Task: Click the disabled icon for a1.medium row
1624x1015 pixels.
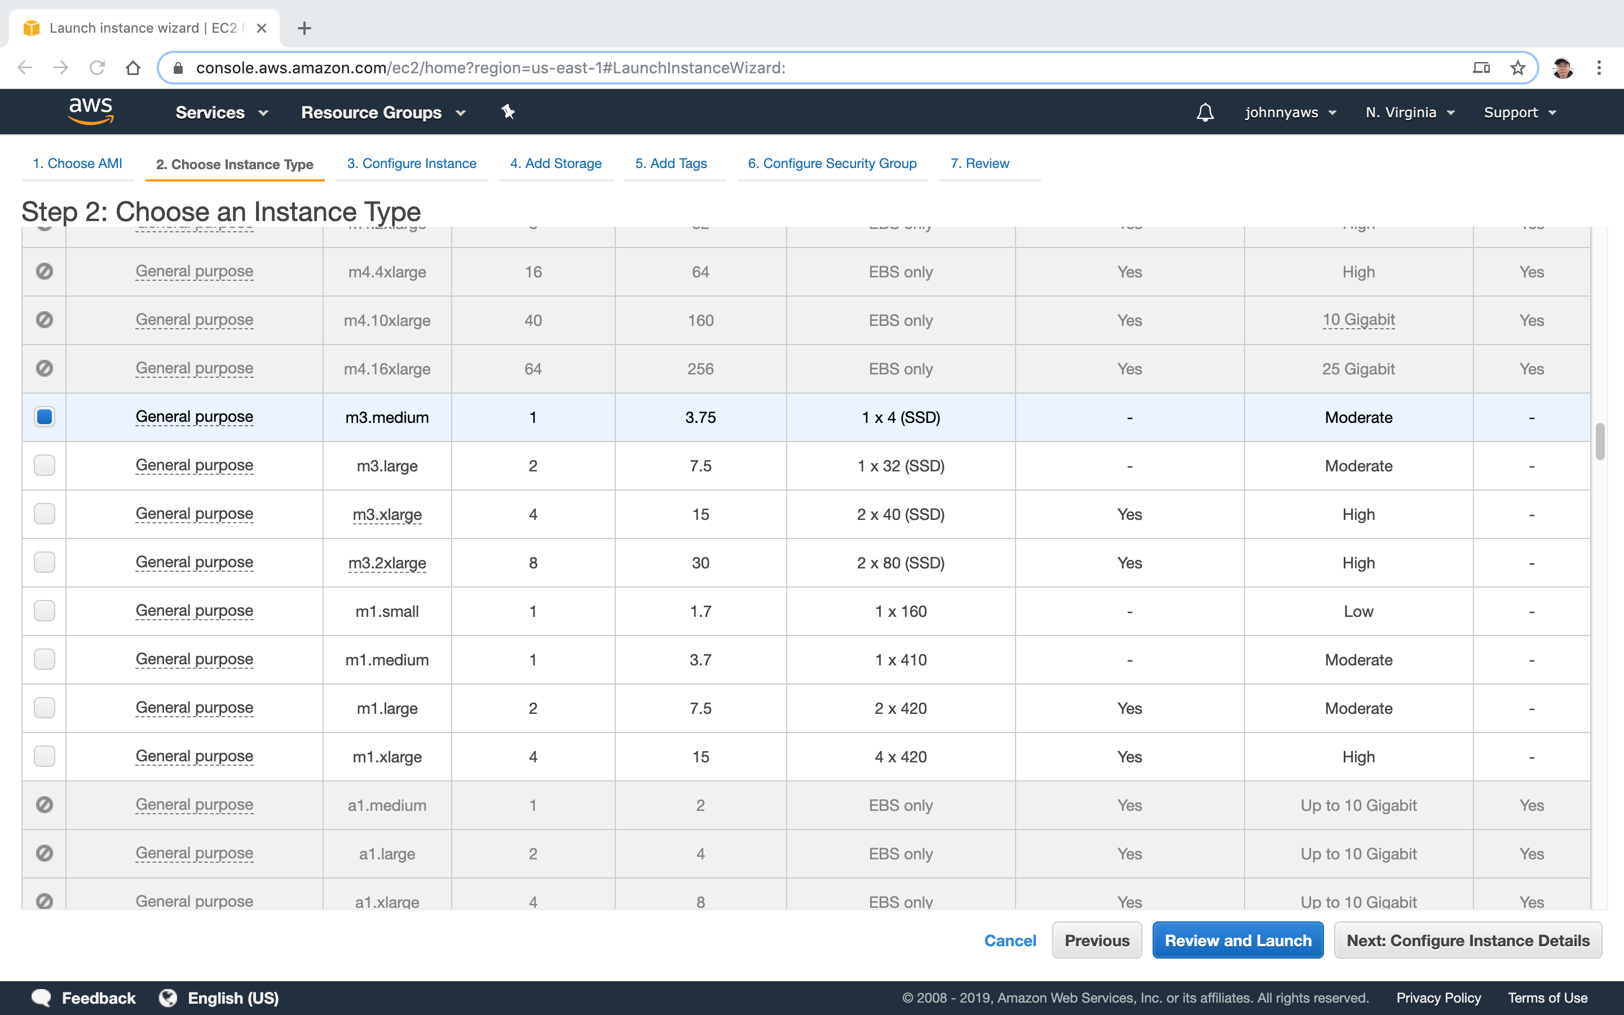Action: 45,804
